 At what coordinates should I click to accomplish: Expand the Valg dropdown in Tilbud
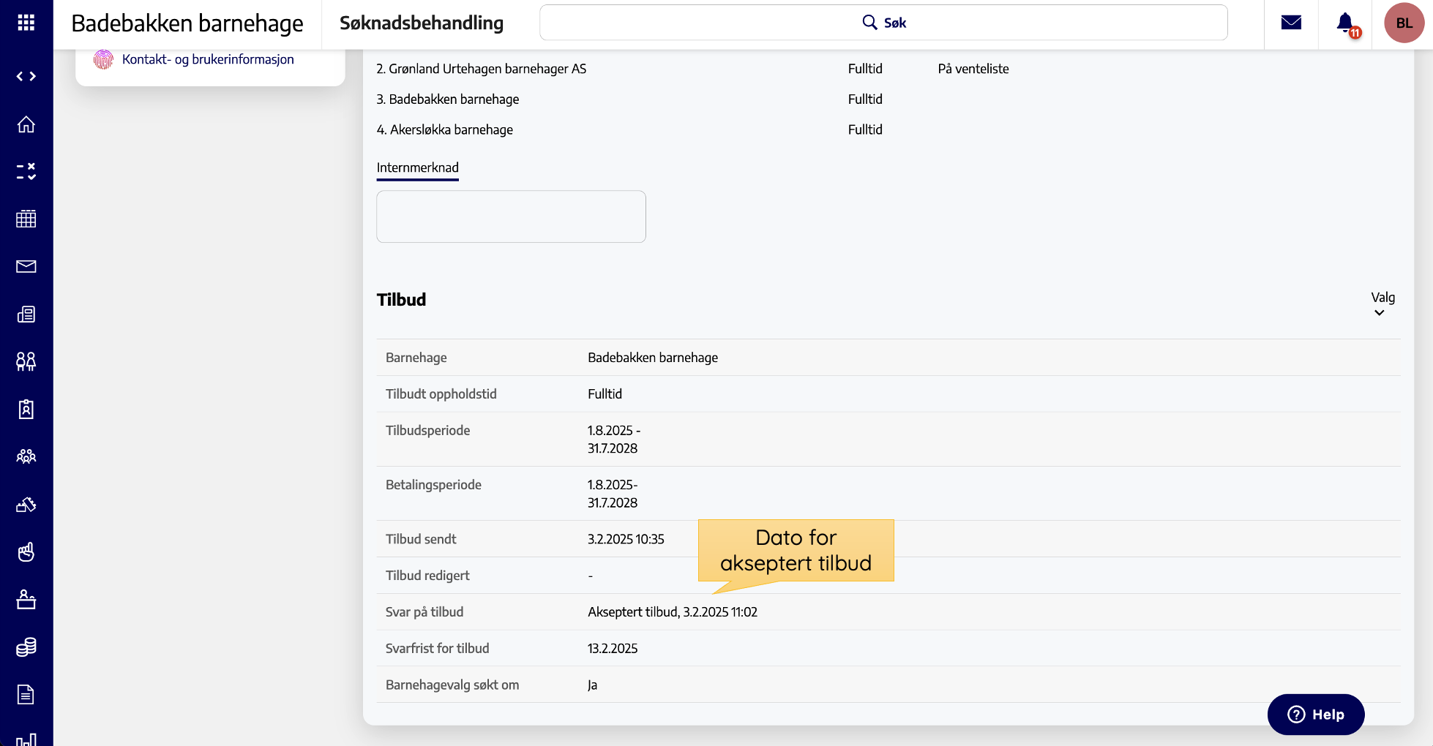[1382, 304]
